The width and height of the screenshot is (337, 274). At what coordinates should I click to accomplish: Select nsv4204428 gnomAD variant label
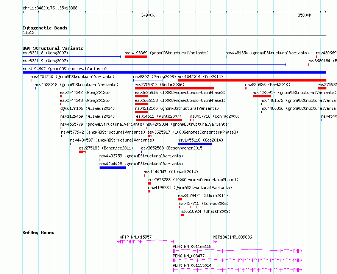(x=141, y=164)
